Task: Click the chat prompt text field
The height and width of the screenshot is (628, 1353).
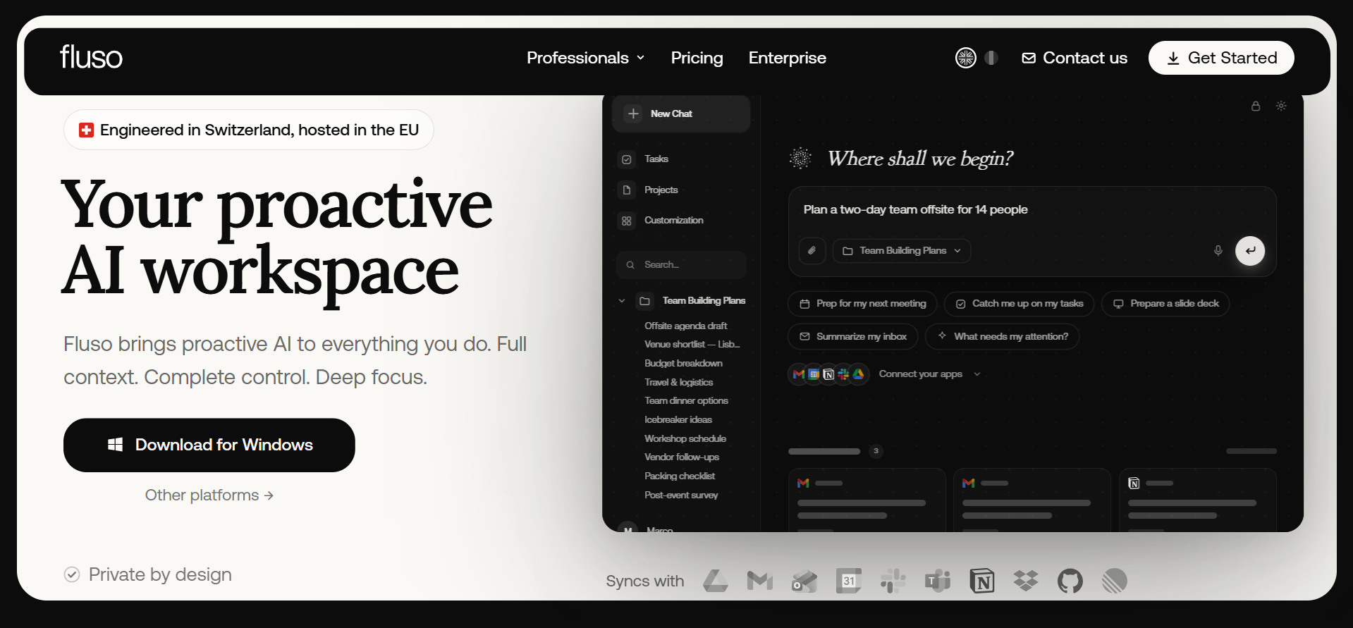Action: (x=1032, y=210)
